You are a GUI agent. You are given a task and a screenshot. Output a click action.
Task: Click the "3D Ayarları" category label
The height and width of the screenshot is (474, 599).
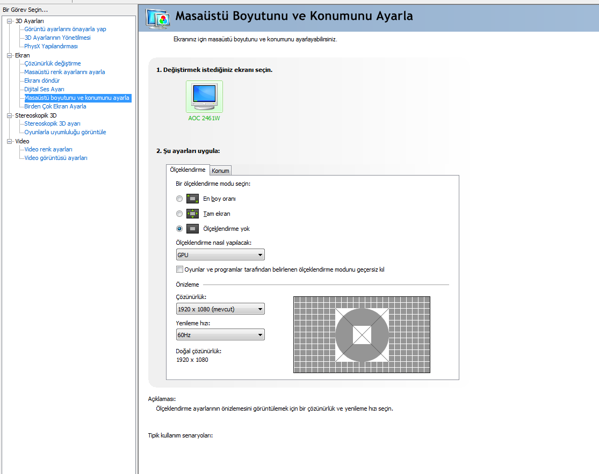[x=30, y=21]
